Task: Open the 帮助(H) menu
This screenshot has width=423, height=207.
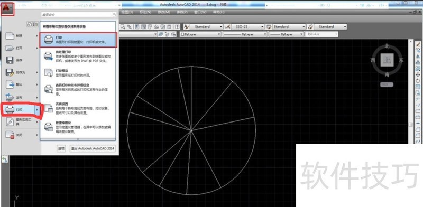Action: (219, 12)
